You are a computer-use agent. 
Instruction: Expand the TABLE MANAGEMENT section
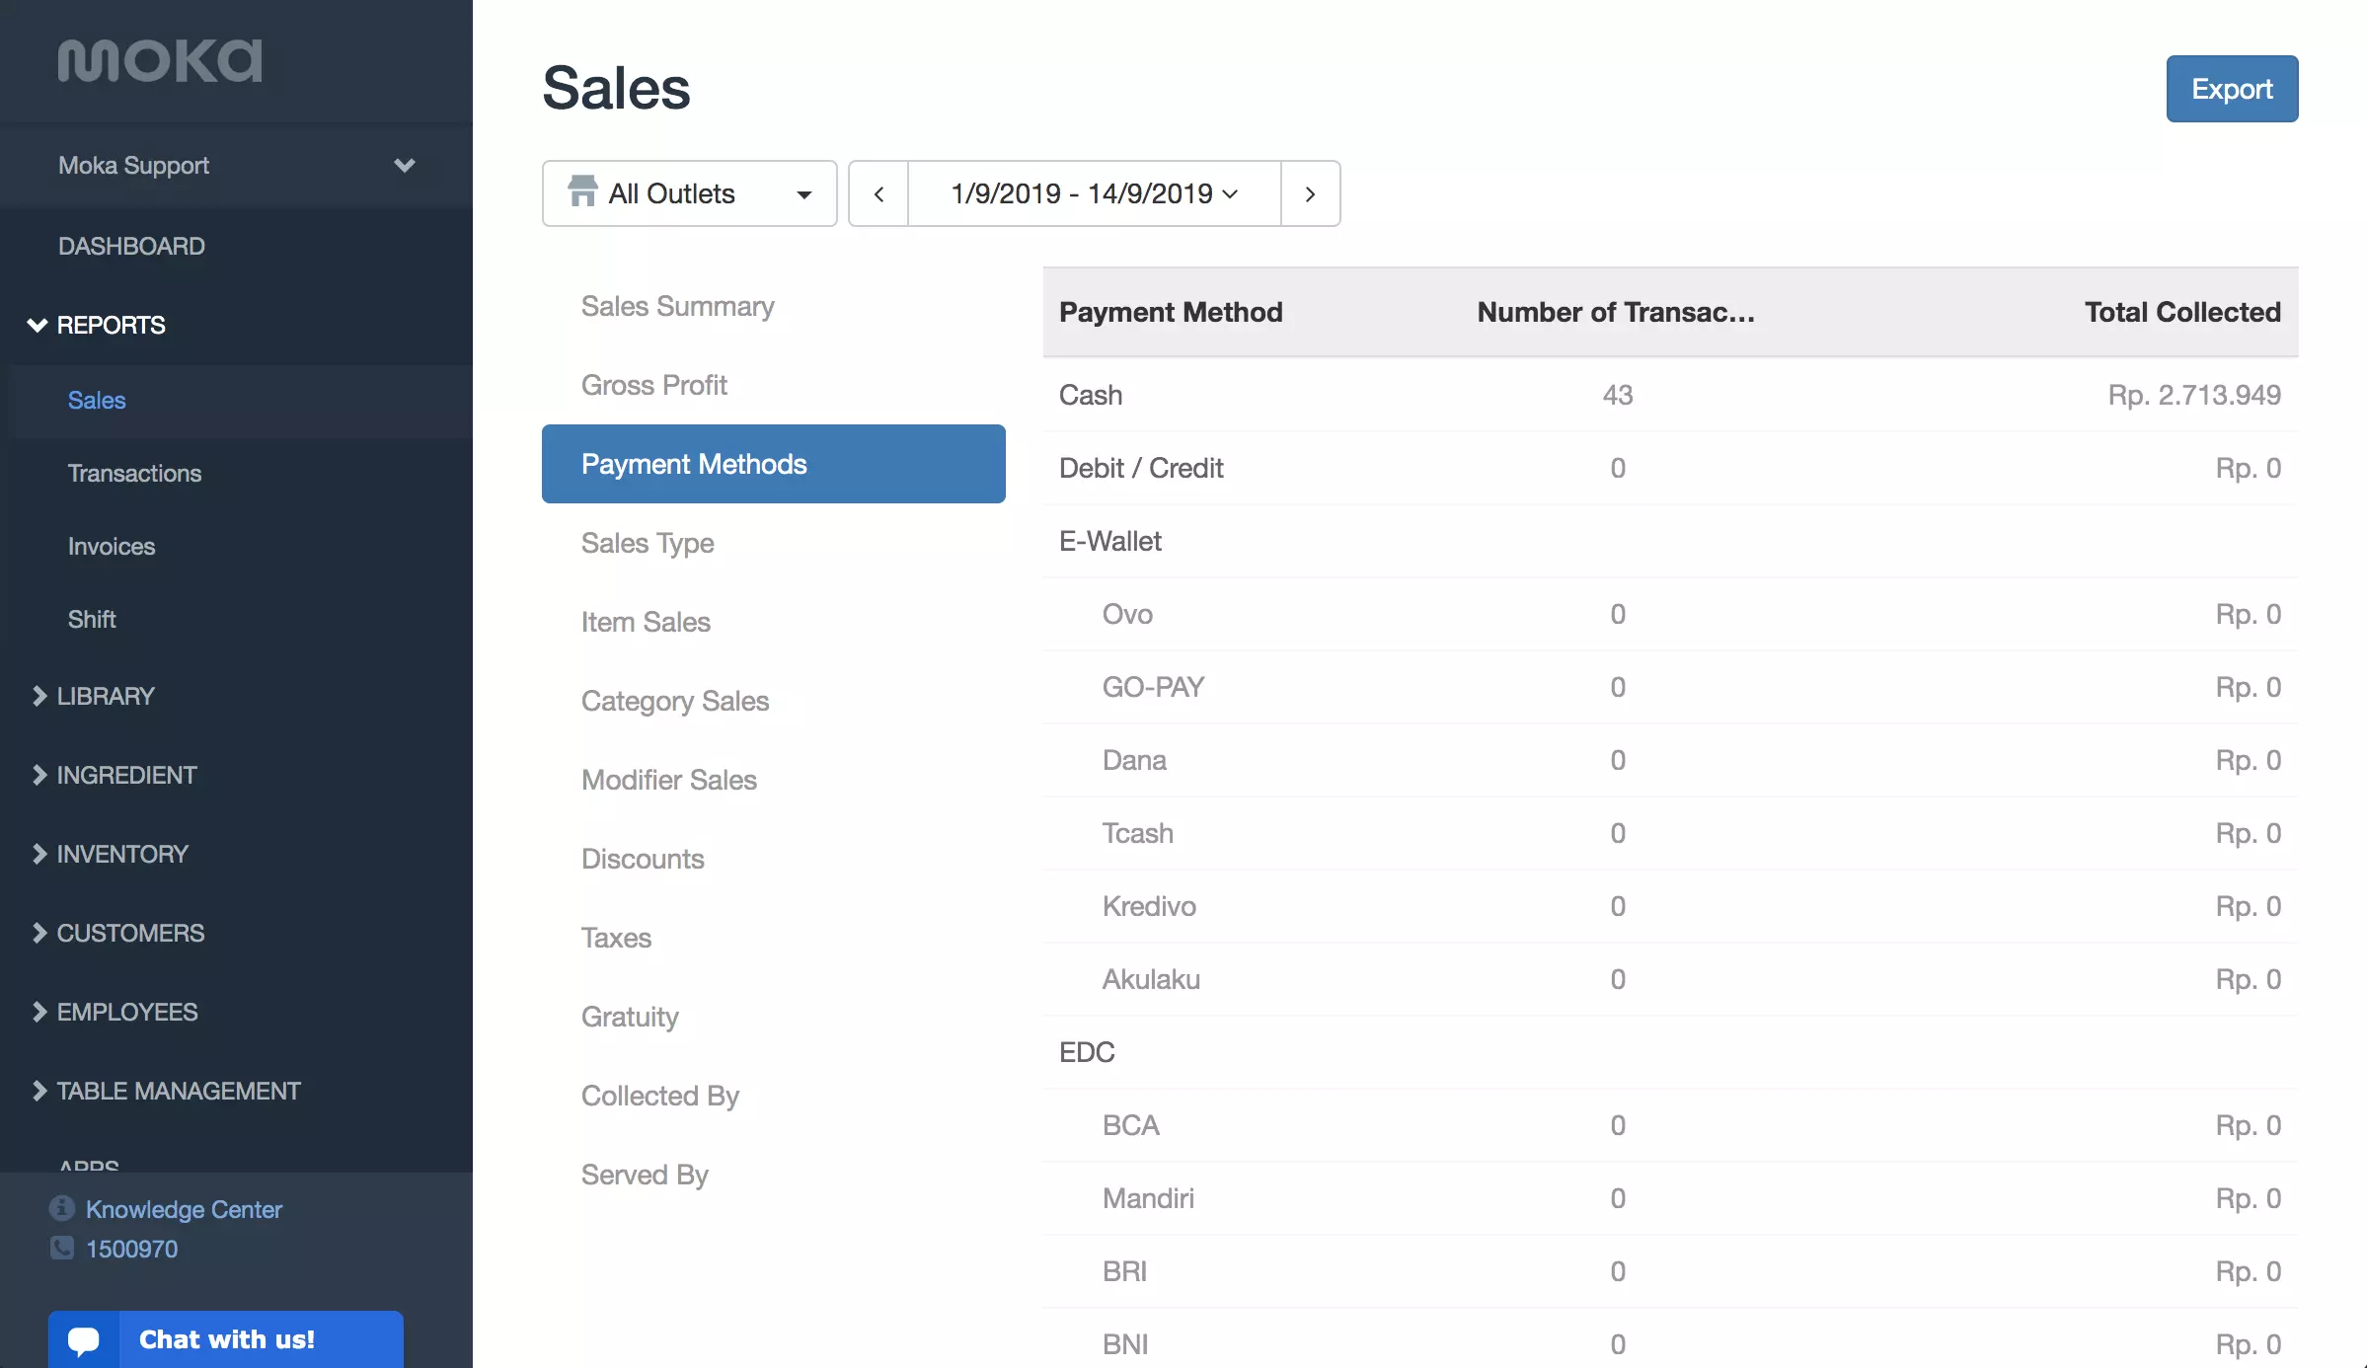(x=166, y=1091)
